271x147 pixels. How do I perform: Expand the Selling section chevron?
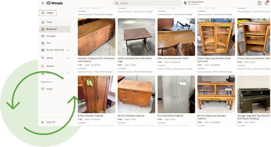coord(68,58)
